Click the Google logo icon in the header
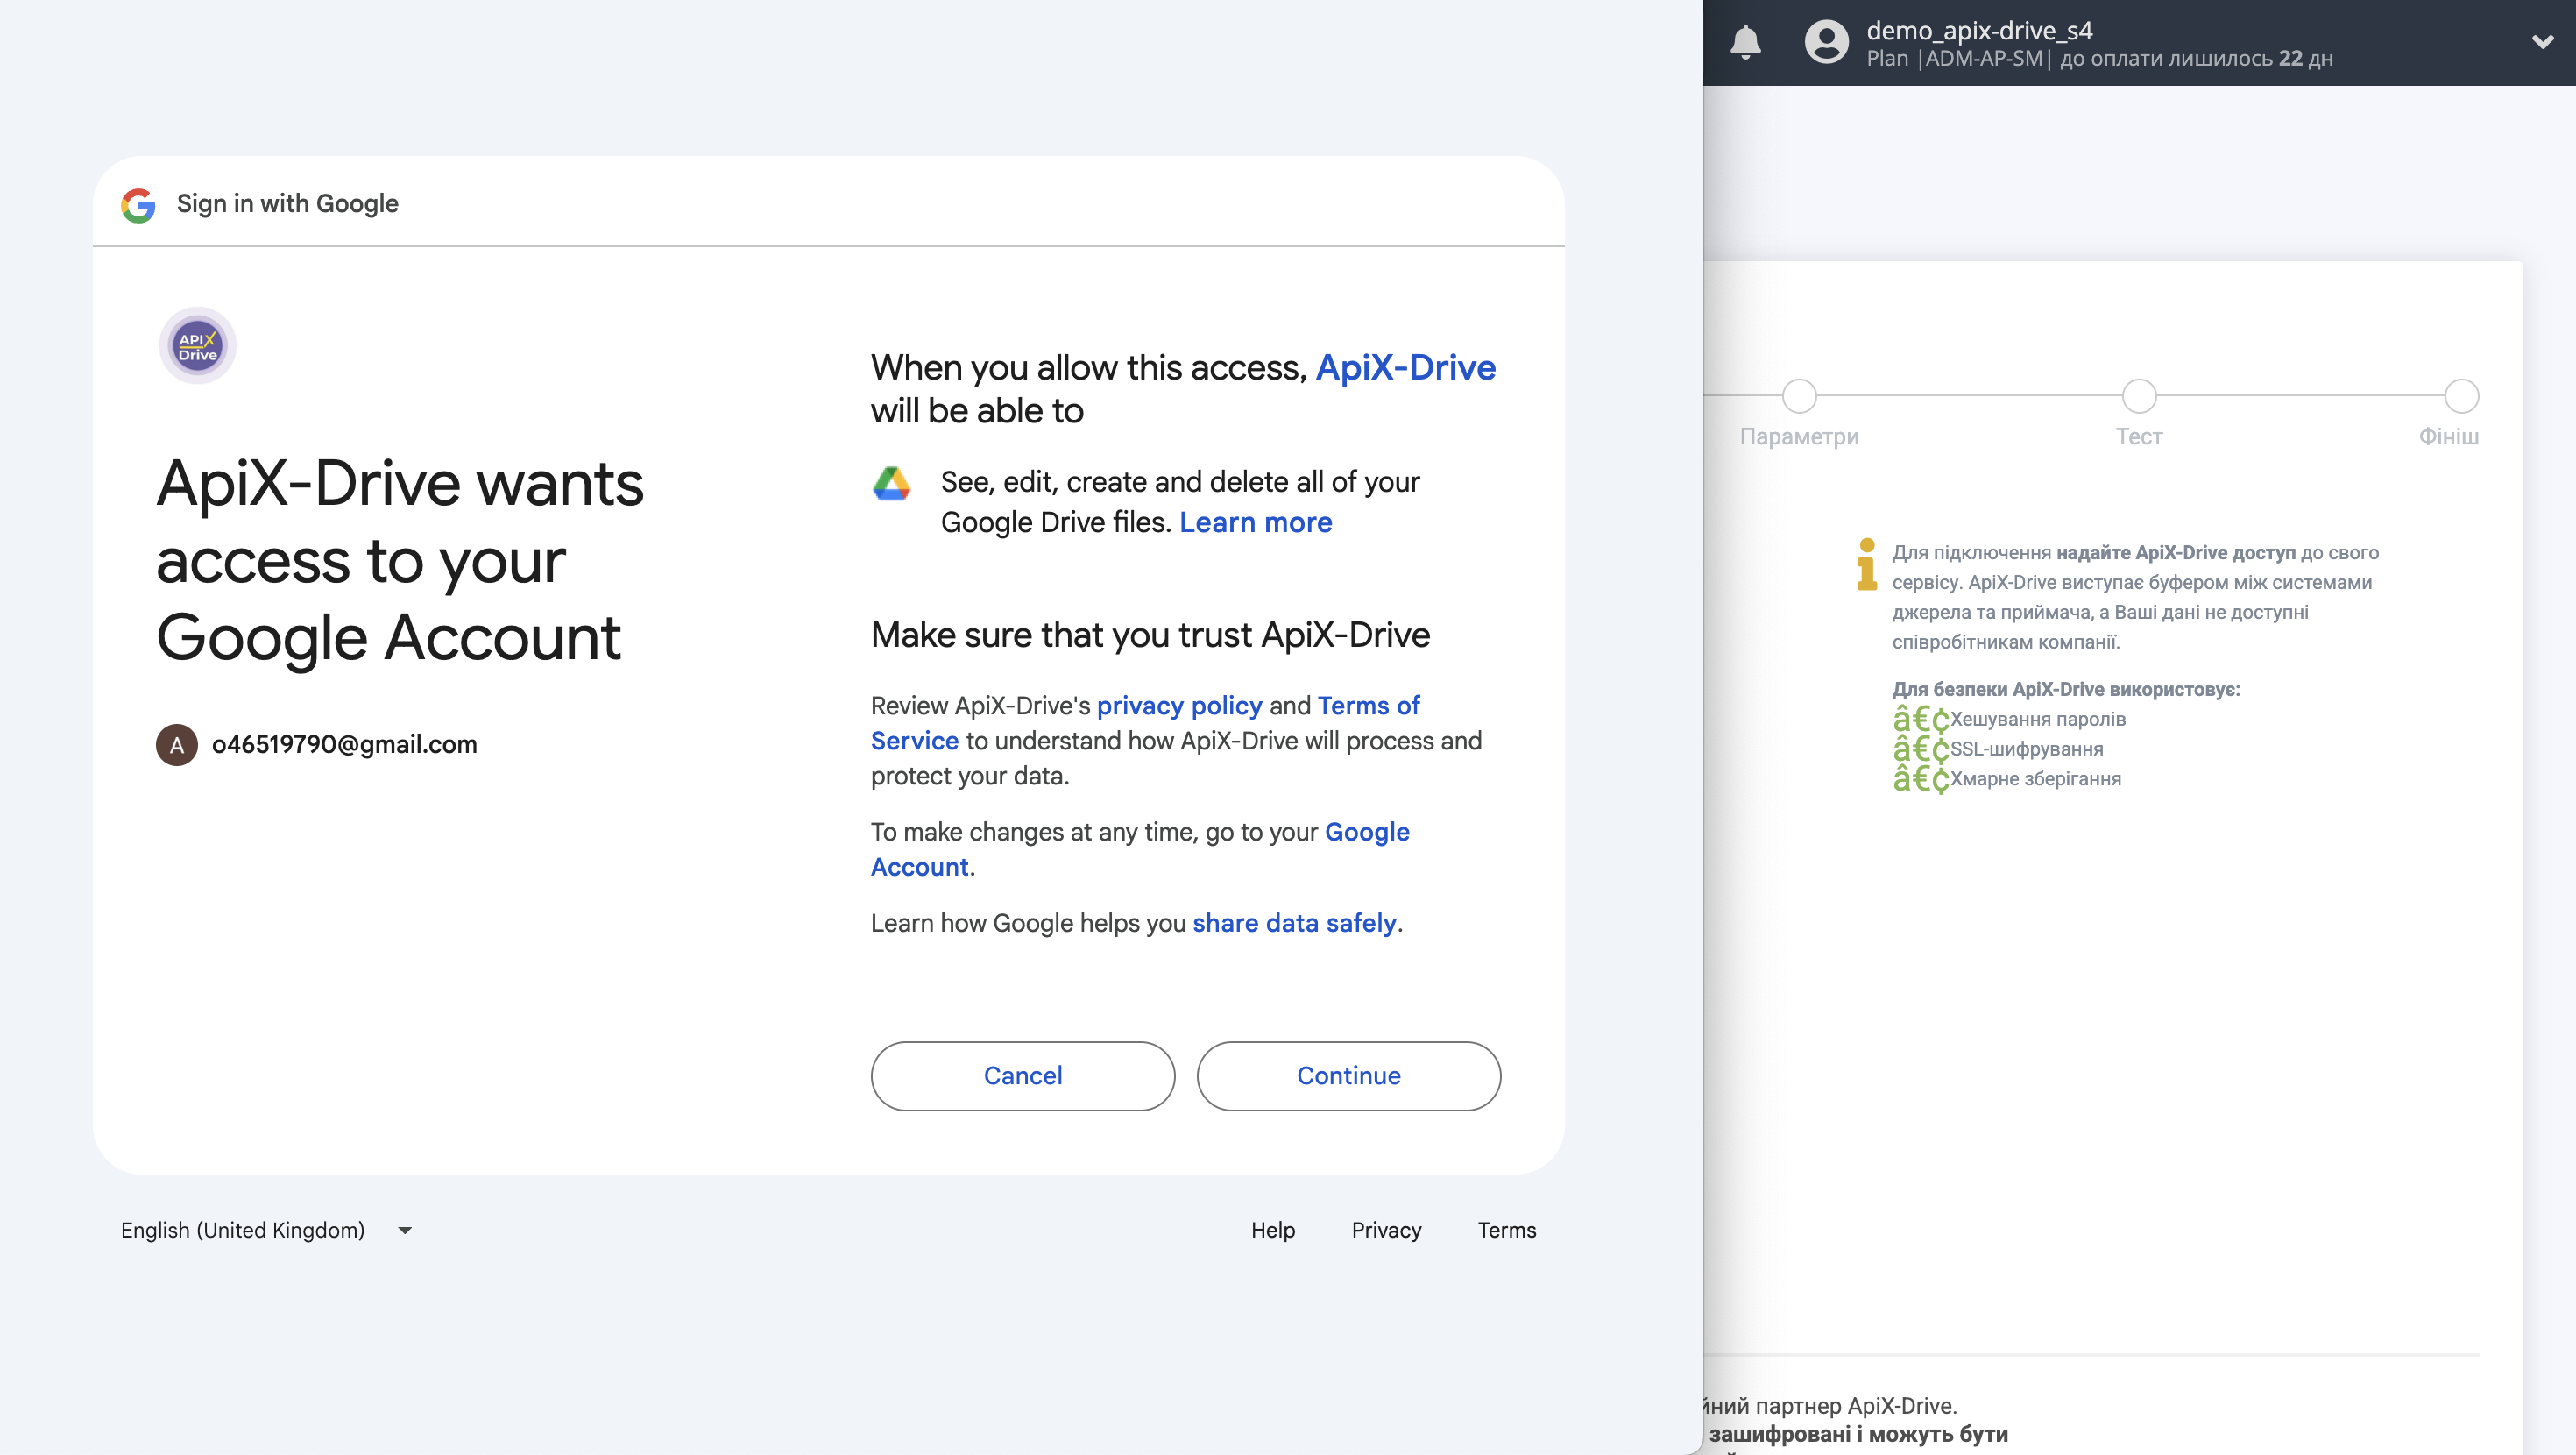 pos(138,204)
